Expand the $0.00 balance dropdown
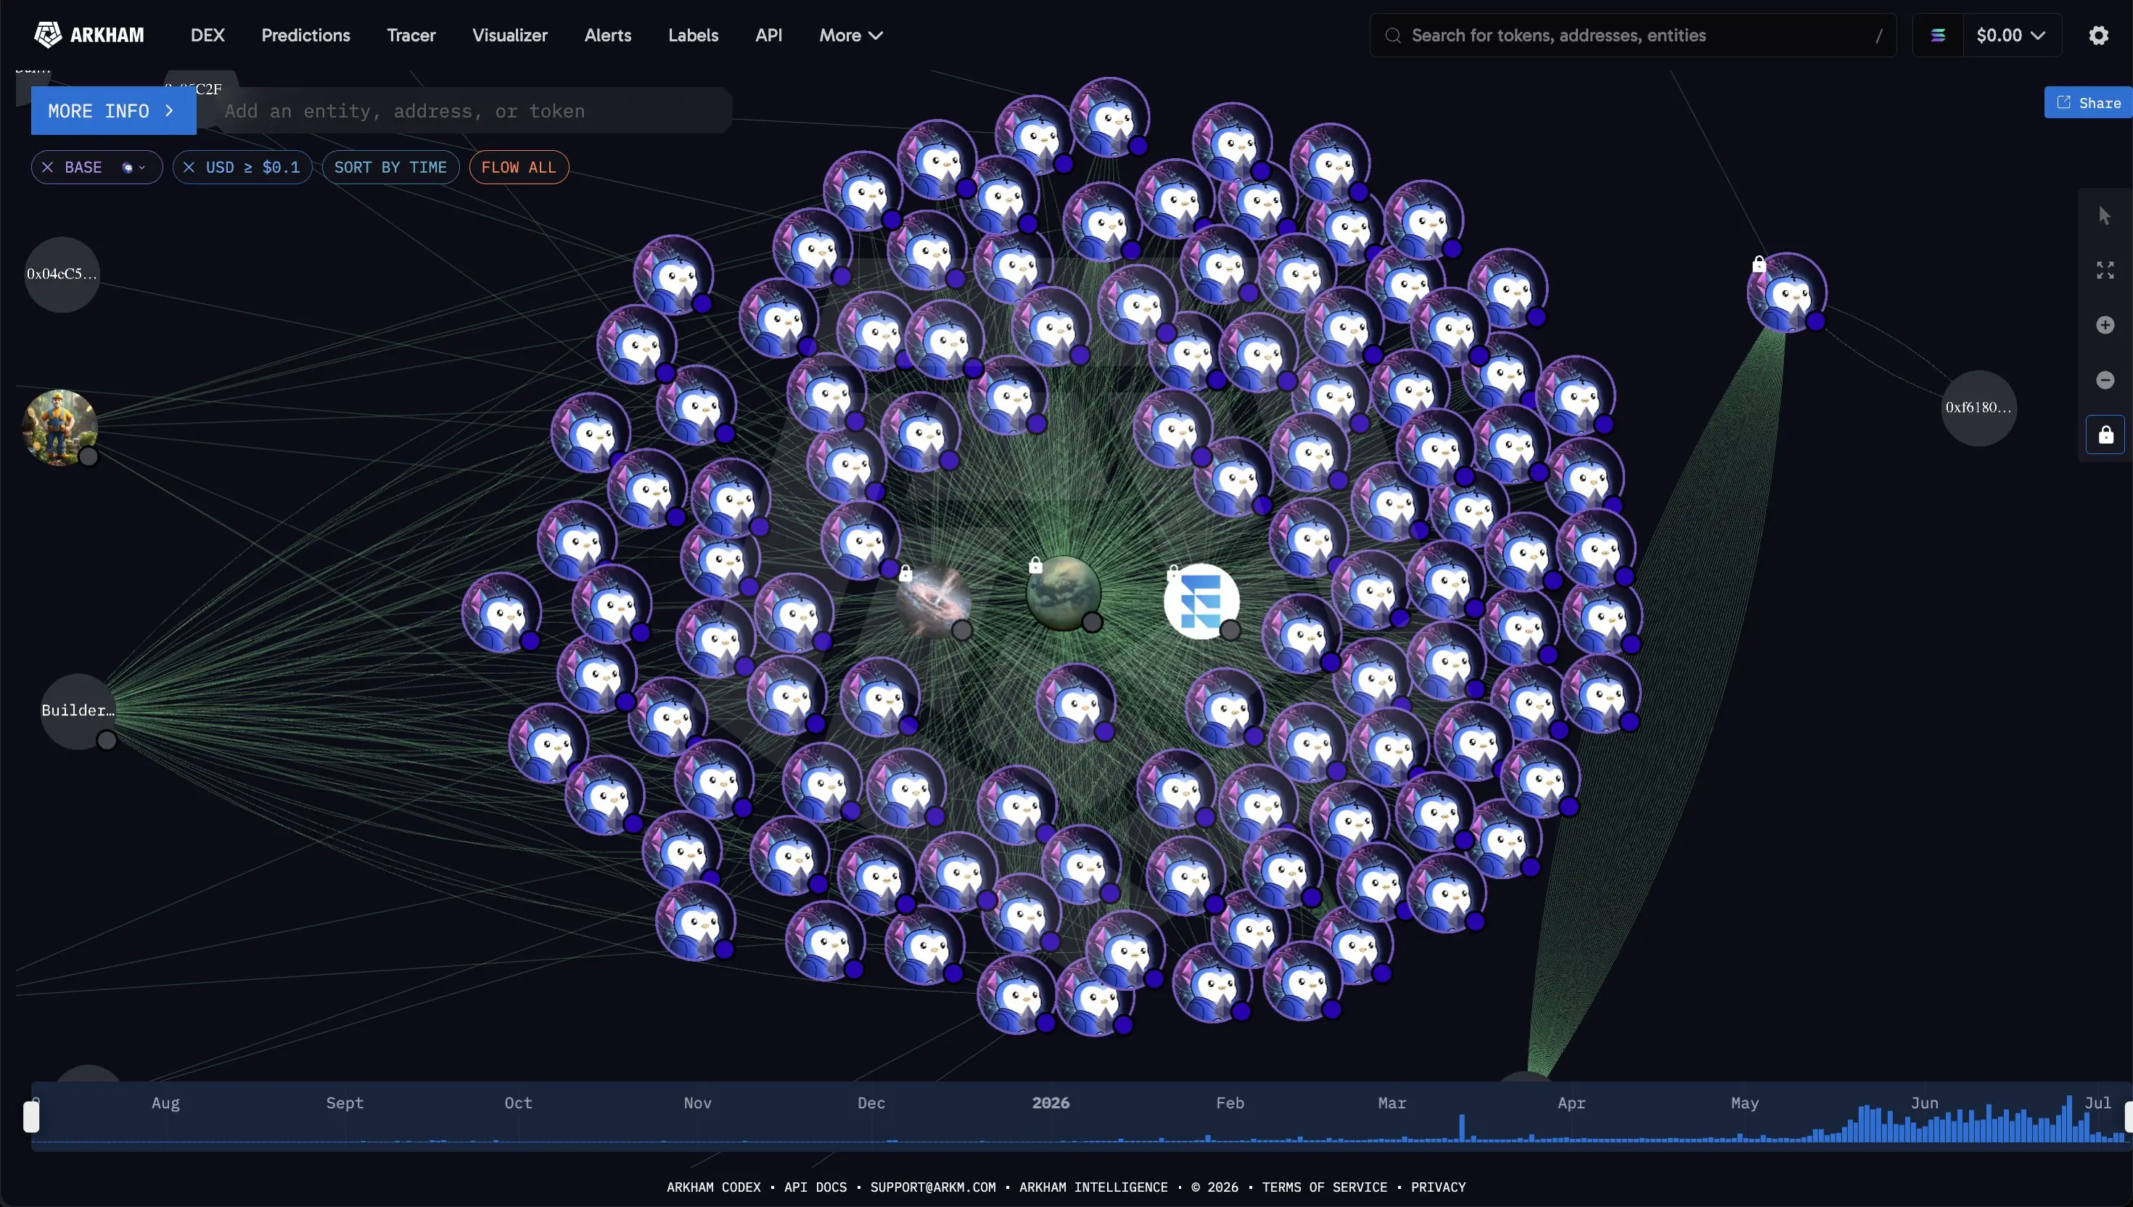 (x=2011, y=35)
